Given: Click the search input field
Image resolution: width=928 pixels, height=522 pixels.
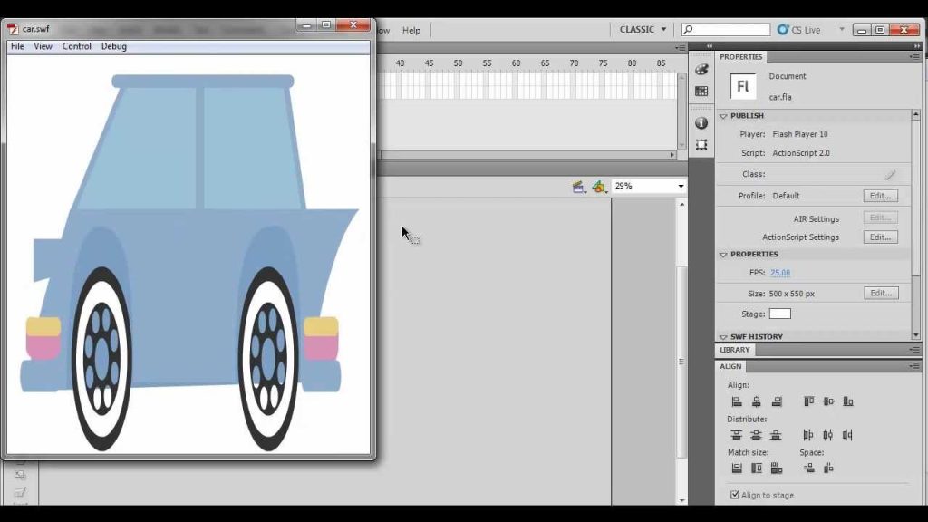Looking at the screenshot, I should (726, 29).
